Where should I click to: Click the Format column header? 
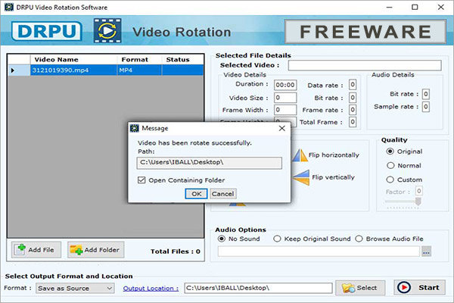click(139, 59)
